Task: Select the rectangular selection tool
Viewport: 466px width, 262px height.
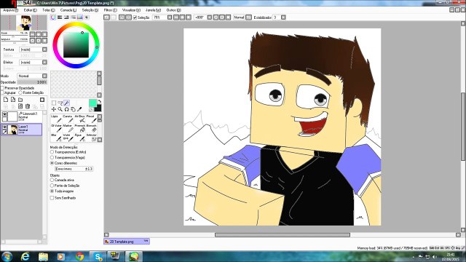Action: [54, 103]
